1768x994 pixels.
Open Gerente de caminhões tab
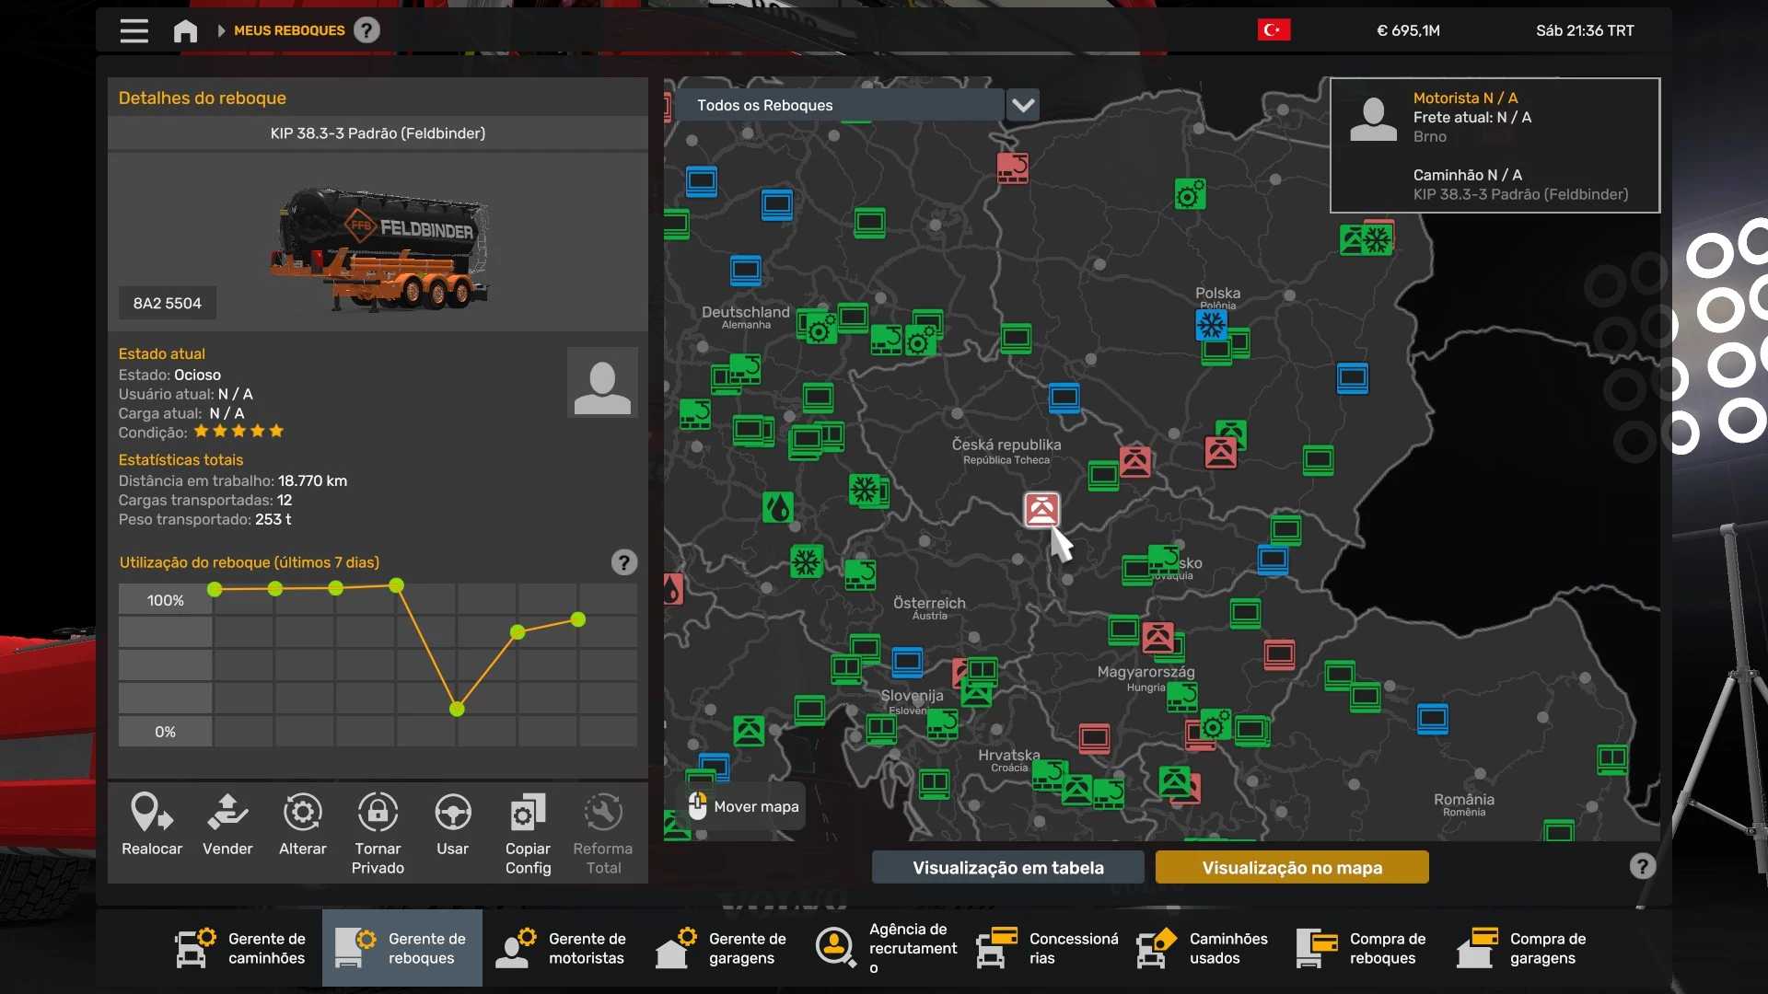point(241,948)
